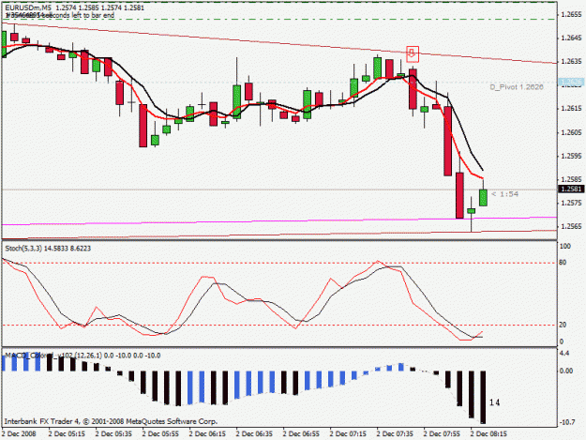Click the Interbank FX Trader 4 copyright text

[111, 421]
